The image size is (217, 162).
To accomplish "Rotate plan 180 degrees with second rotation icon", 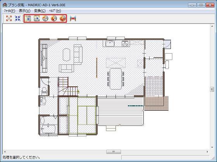I will 54,19.
